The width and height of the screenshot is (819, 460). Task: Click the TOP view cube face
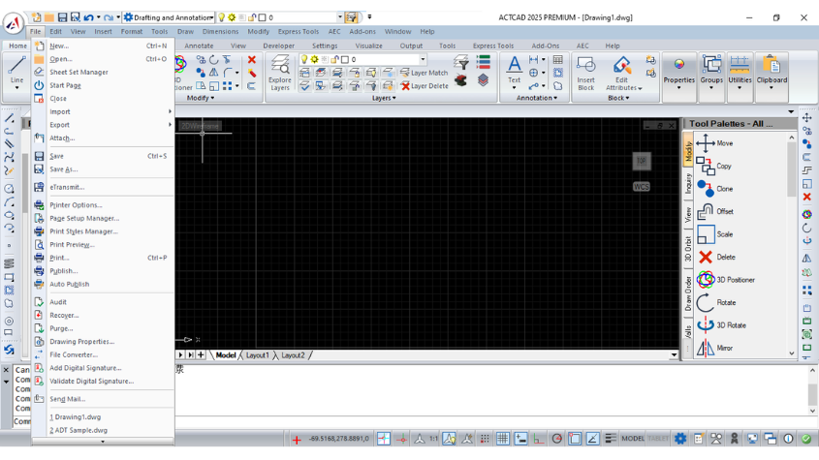point(642,161)
